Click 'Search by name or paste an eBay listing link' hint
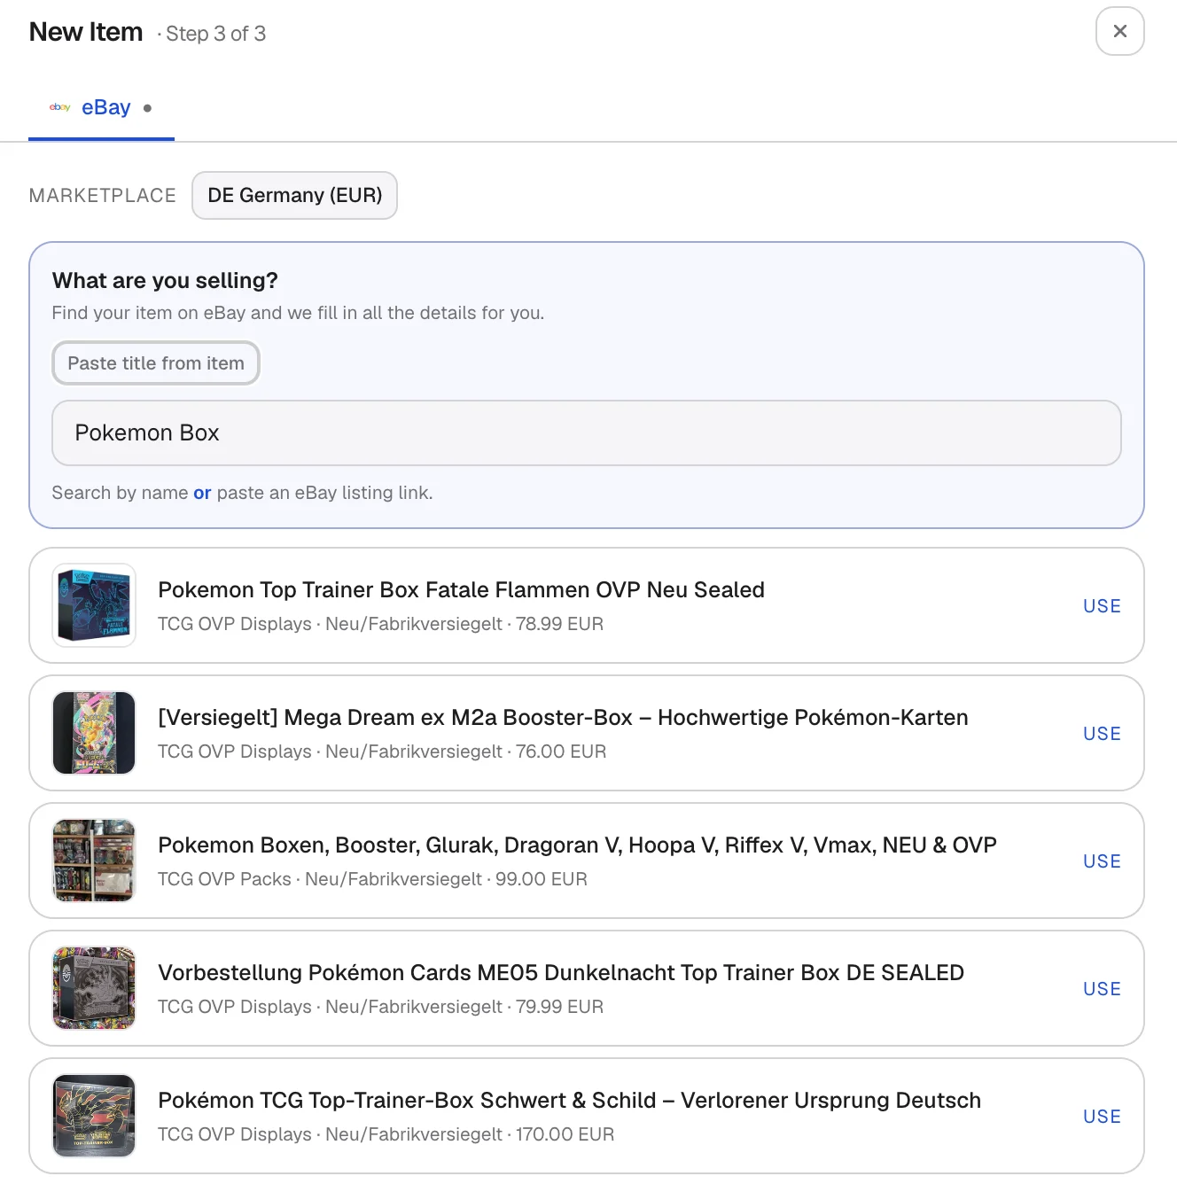Image resolution: width=1177 pixels, height=1184 pixels. [242, 493]
